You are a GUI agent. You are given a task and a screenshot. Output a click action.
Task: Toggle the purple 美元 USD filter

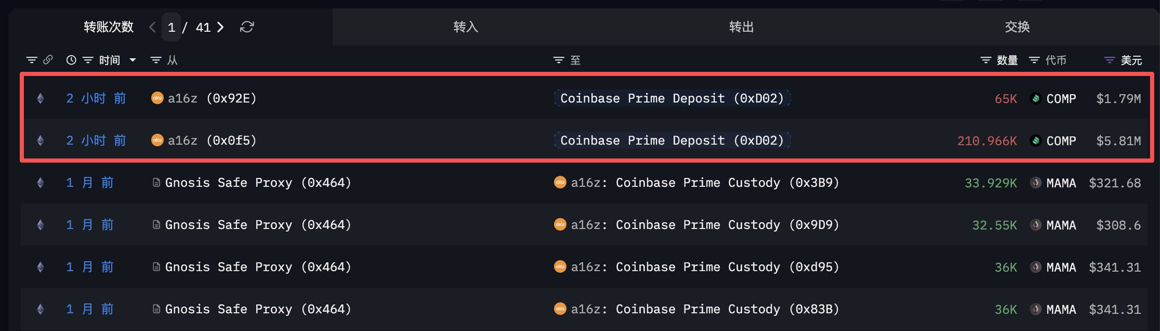(1109, 60)
